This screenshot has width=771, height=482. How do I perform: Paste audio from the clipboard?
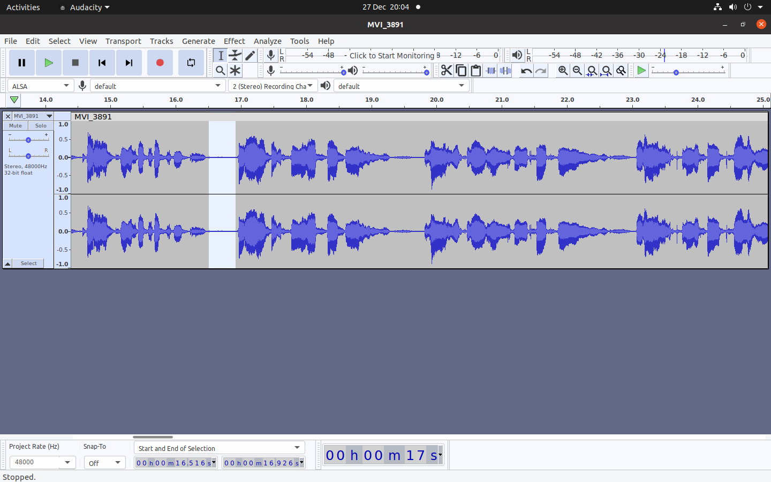click(475, 71)
